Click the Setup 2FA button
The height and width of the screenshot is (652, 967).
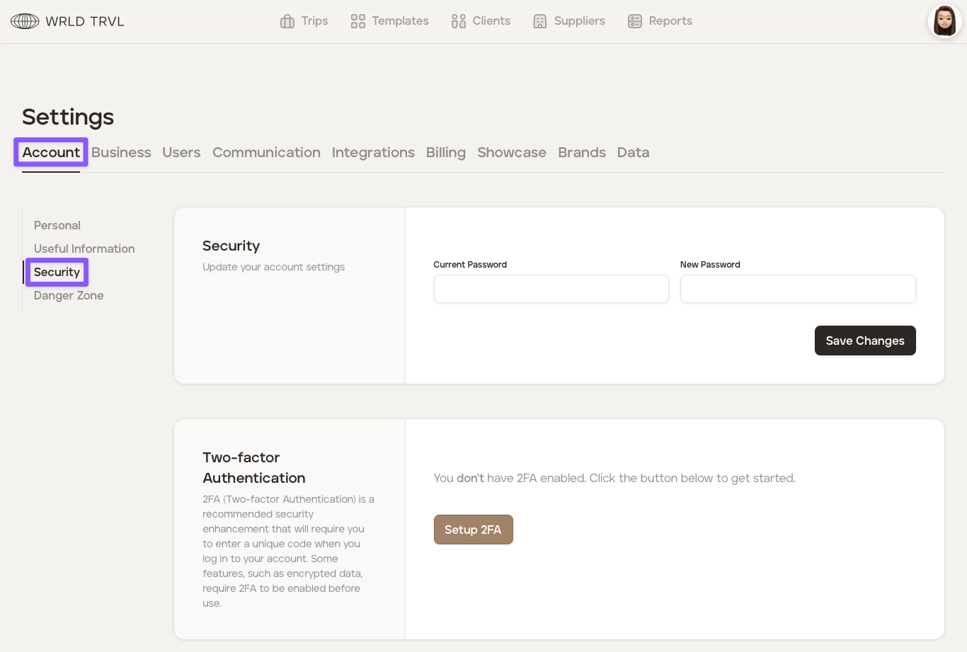point(473,530)
